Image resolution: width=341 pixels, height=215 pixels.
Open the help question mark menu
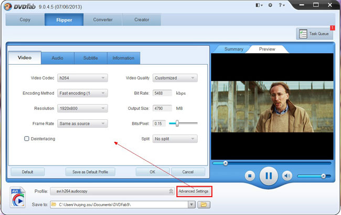pyautogui.click(x=282, y=5)
